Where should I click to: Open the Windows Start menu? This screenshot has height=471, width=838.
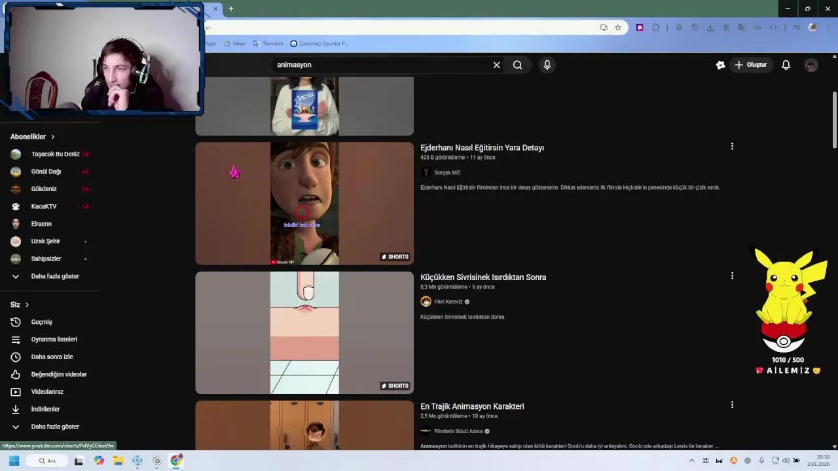click(14, 461)
